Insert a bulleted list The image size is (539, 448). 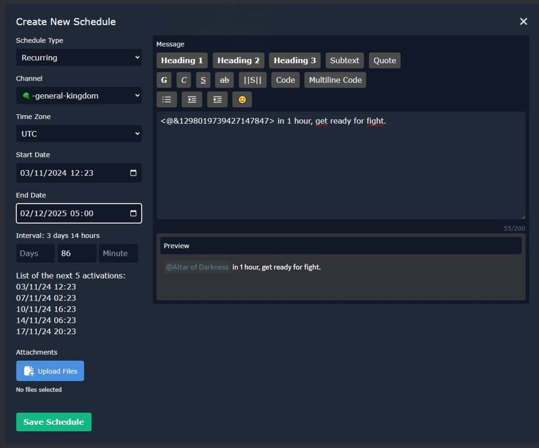(x=166, y=99)
